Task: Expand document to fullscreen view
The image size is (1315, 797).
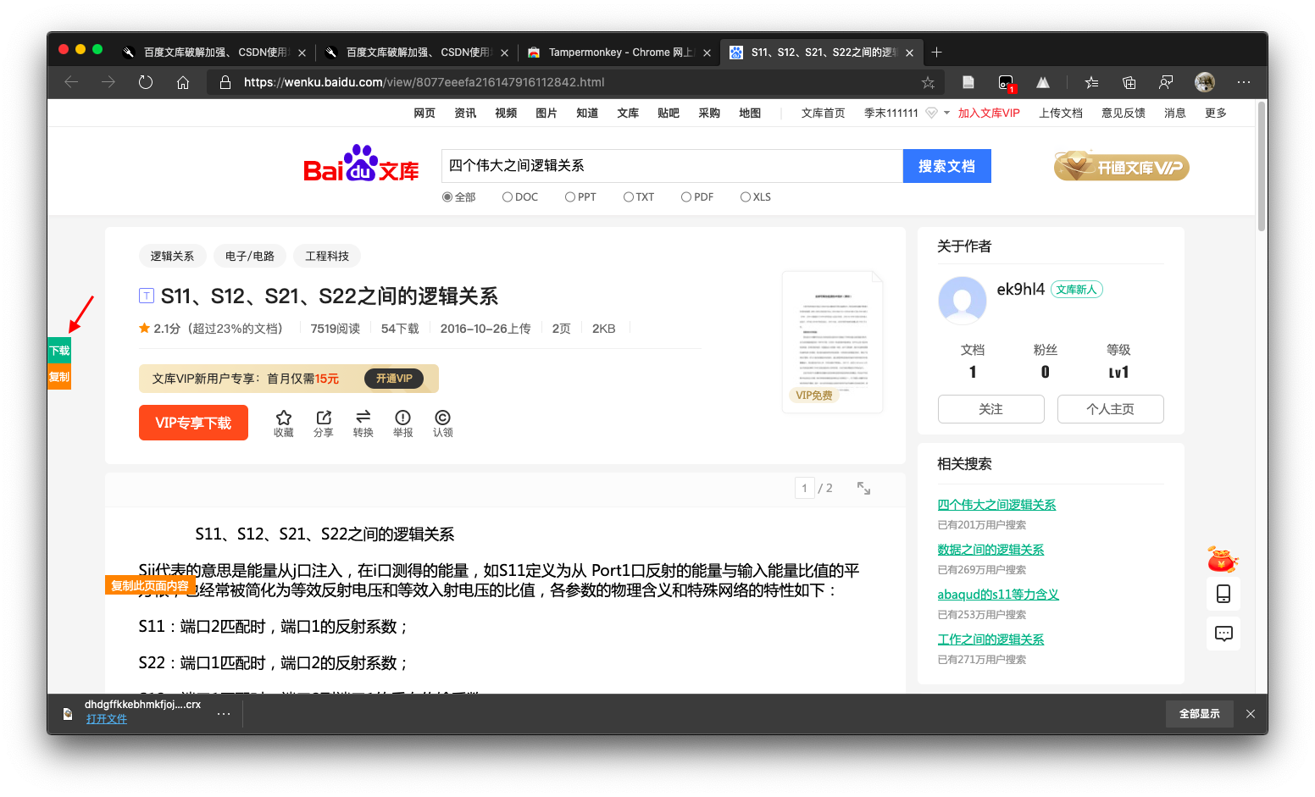Action: 863,488
